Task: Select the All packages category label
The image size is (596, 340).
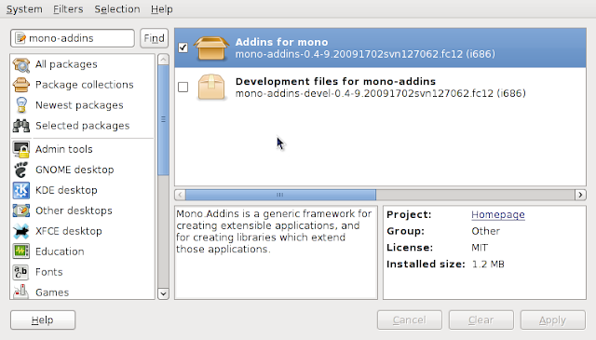Action: (x=66, y=64)
